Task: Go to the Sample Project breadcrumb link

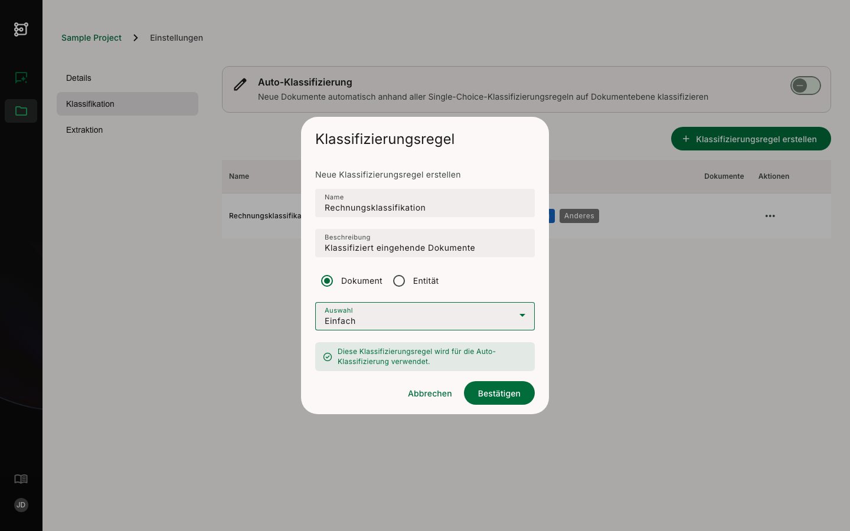Action: (91, 38)
